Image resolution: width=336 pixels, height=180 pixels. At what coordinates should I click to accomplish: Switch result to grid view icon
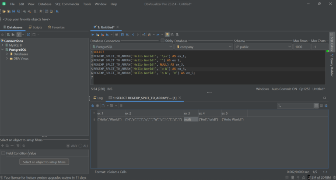316,106
